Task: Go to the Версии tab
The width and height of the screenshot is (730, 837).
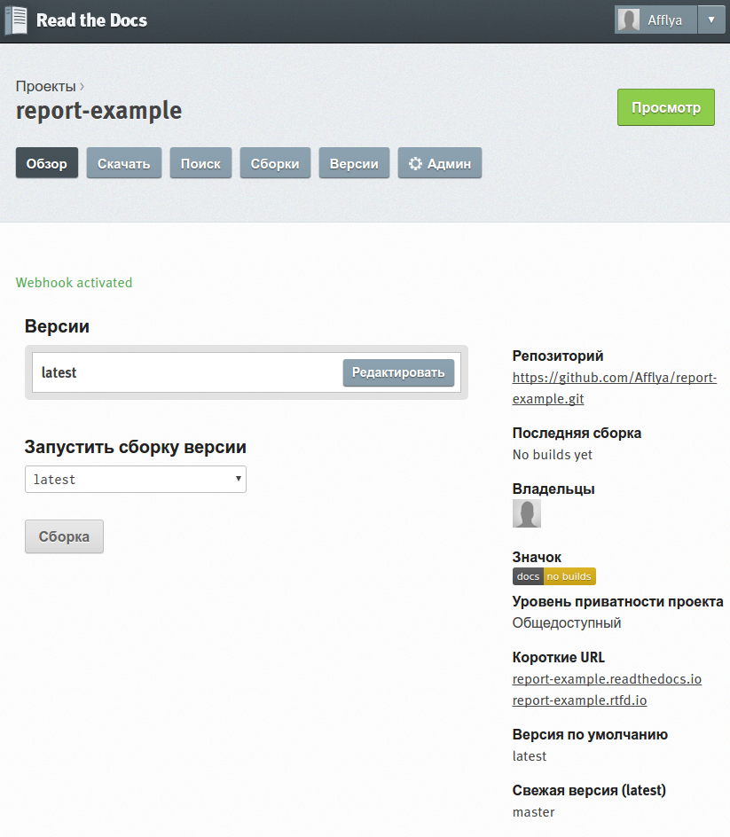Action: (354, 163)
